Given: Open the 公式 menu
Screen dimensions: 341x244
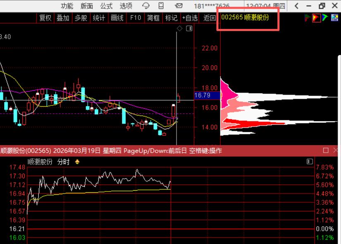Looking at the screenshot, I should coord(106,6).
